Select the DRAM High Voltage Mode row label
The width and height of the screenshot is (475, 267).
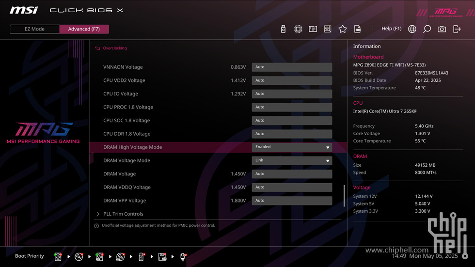(133, 147)
